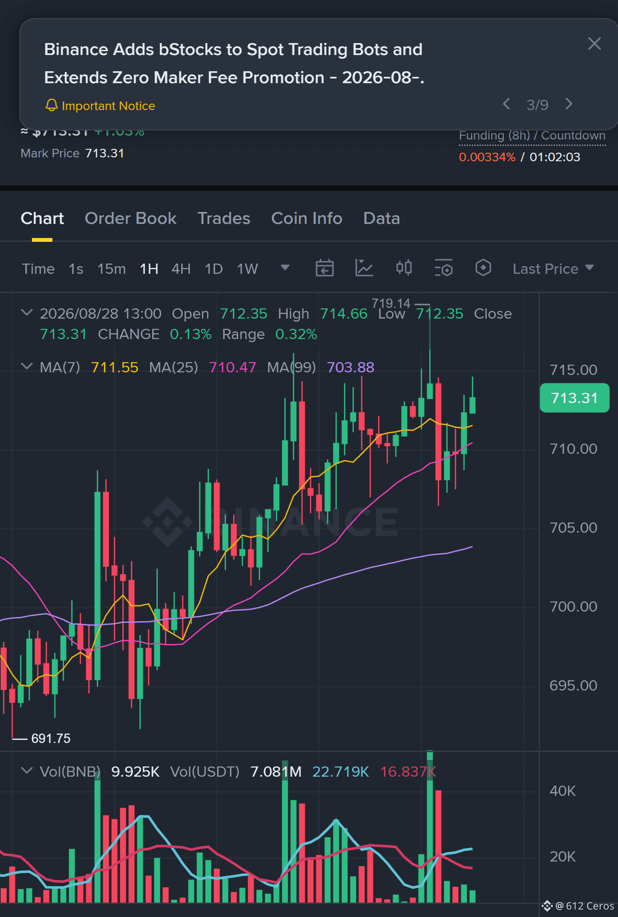Select the 1D timeframe
Image resolution: width=618 pixels, height=917 pixels.
[214, 269]
